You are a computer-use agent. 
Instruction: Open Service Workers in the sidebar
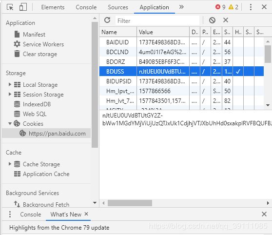(x=43, y=44)
